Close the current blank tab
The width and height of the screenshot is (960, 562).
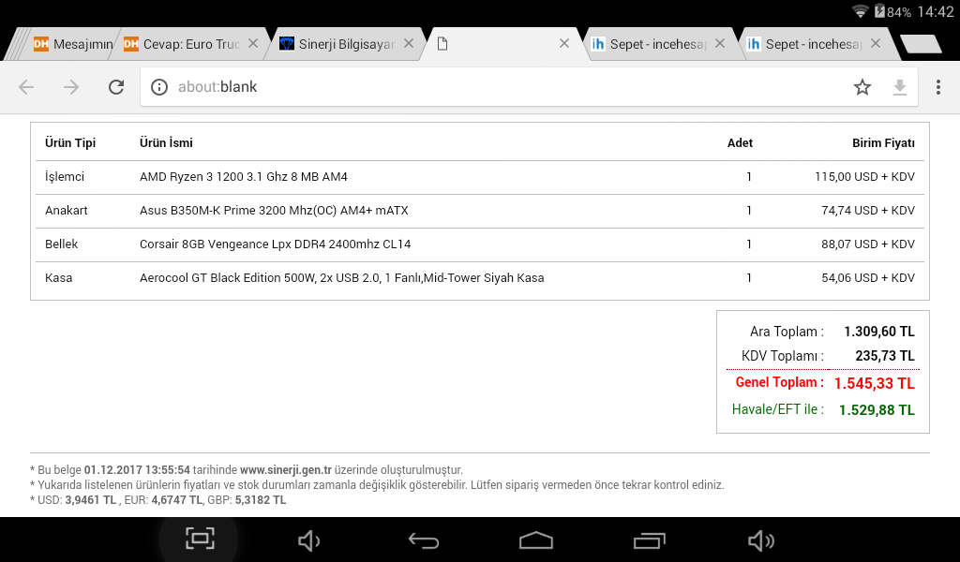pos(564,43)
